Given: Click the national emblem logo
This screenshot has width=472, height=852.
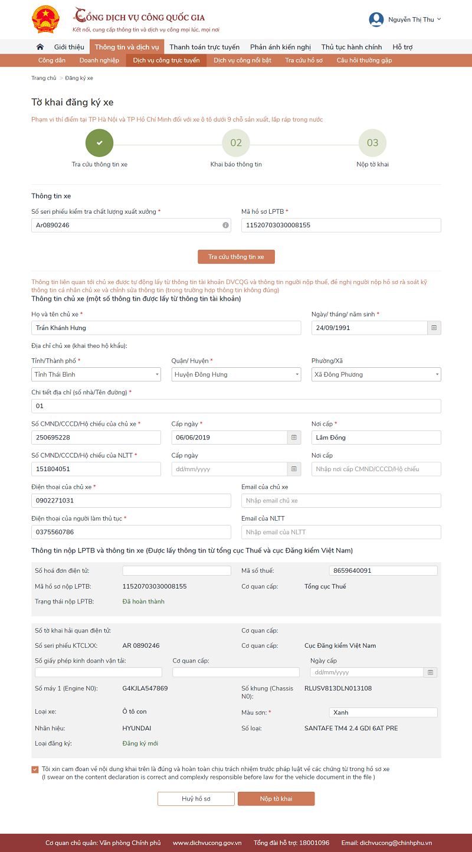Looking at the screenshot, I should click(45, 20).
